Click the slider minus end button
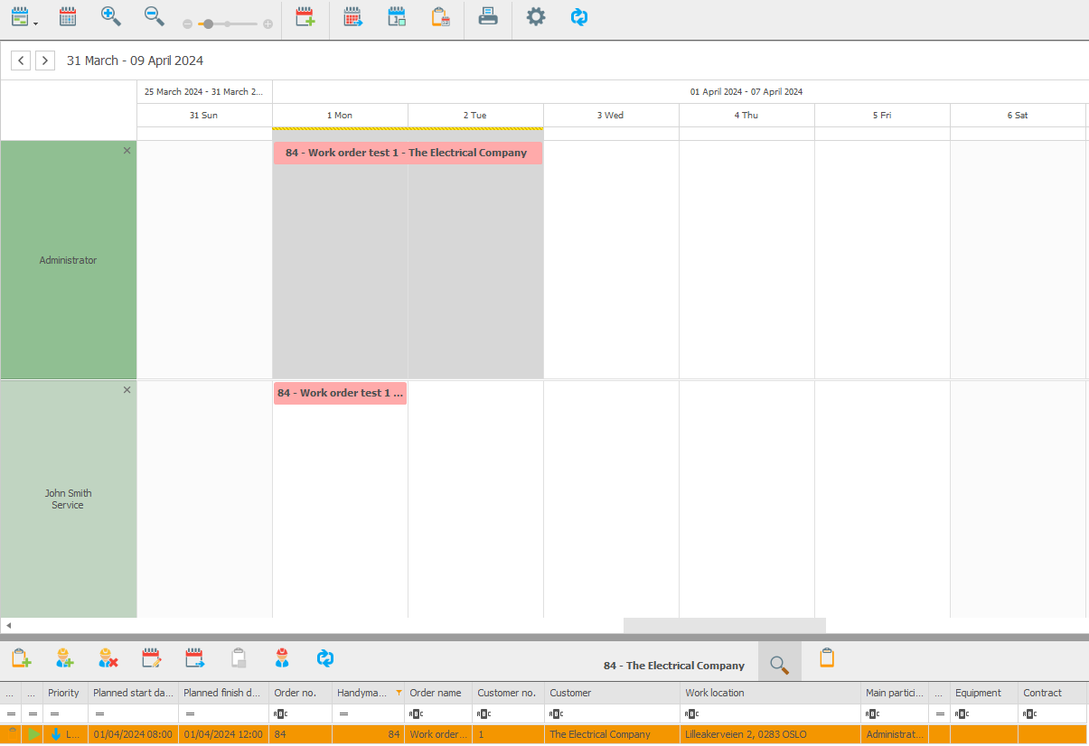1089x746 pixels. click(x=187, y=24)
